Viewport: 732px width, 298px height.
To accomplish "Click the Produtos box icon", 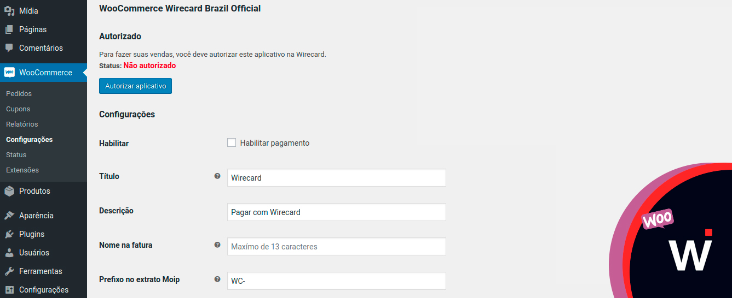I will point(9,191).
